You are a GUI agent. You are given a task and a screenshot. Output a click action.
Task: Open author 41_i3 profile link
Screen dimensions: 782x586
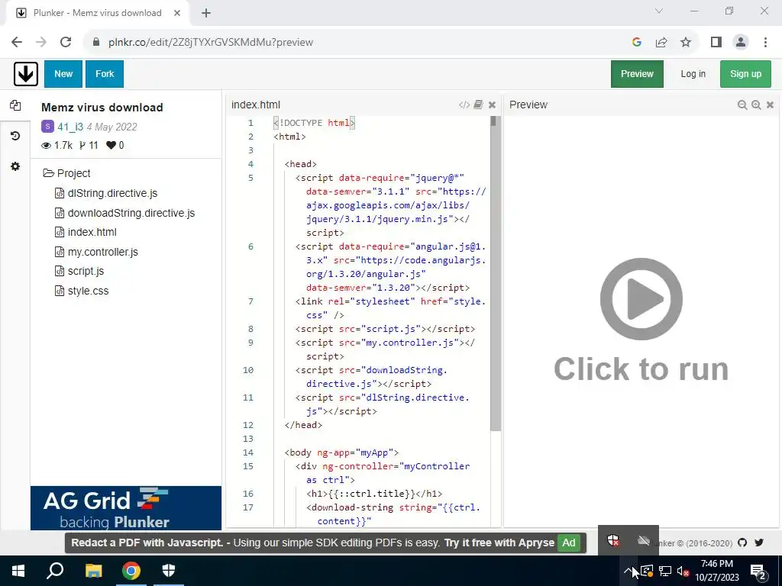[x=70, y=127]
